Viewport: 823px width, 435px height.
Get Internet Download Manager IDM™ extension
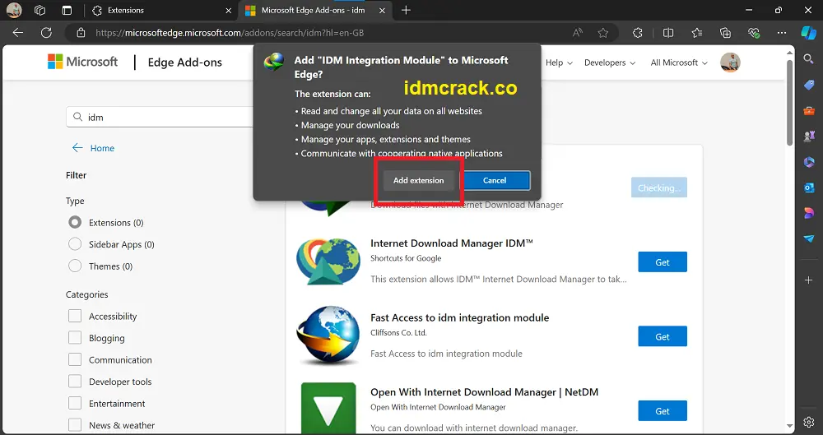663,261
